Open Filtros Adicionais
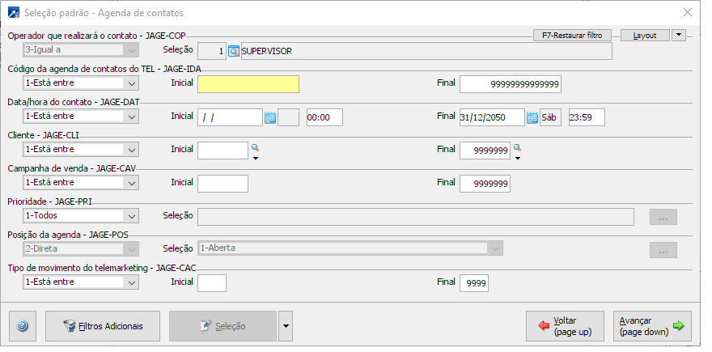Screen dimensions: 712x352 (103, 326)
